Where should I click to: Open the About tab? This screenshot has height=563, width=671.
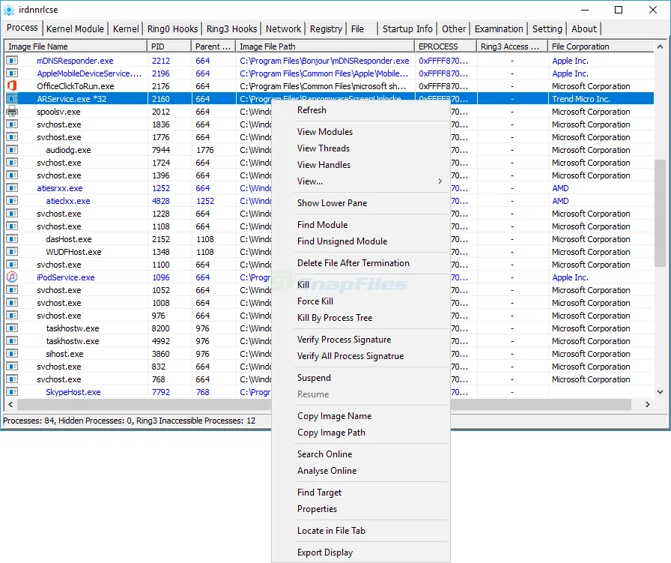[583, 28]
